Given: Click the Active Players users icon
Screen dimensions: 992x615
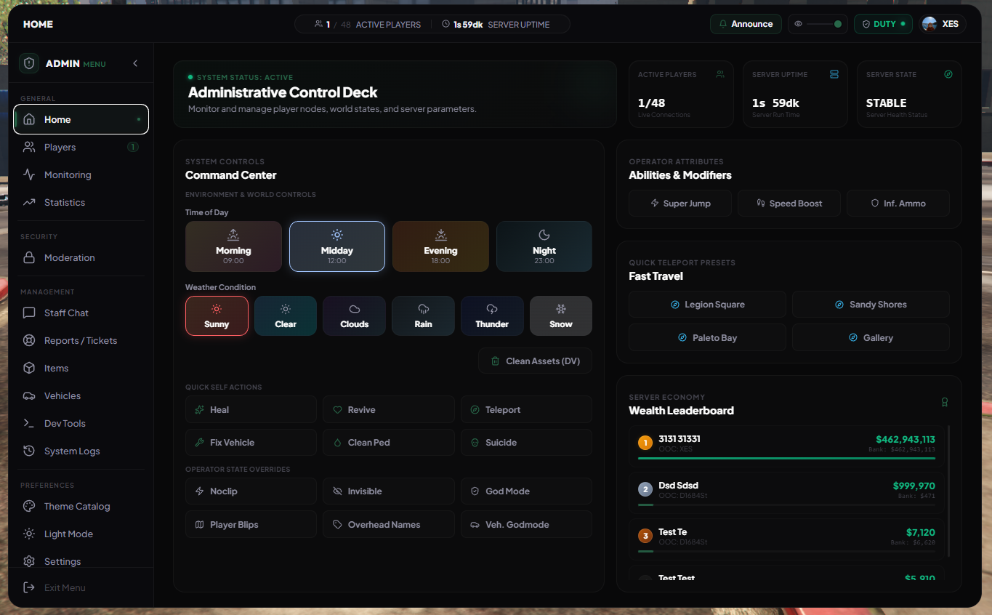Looking at the screenshot, I should 720,74.
